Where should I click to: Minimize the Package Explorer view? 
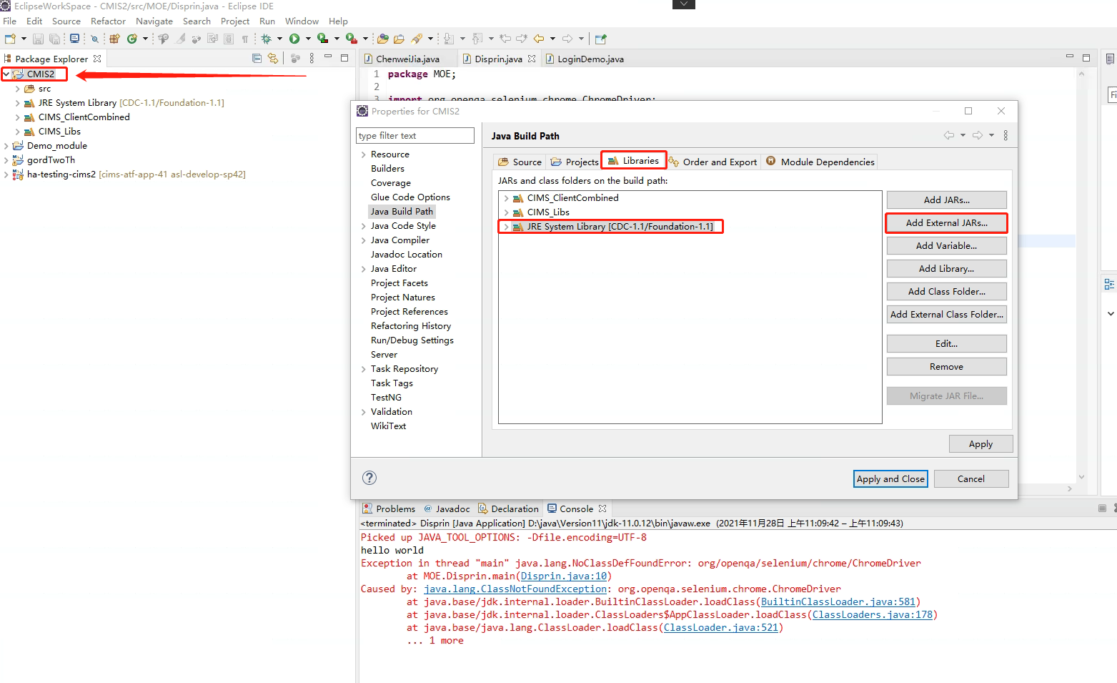tap(328, 56)
